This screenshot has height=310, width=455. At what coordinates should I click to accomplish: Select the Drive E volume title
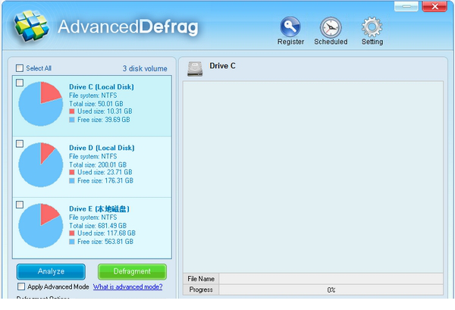99,208
